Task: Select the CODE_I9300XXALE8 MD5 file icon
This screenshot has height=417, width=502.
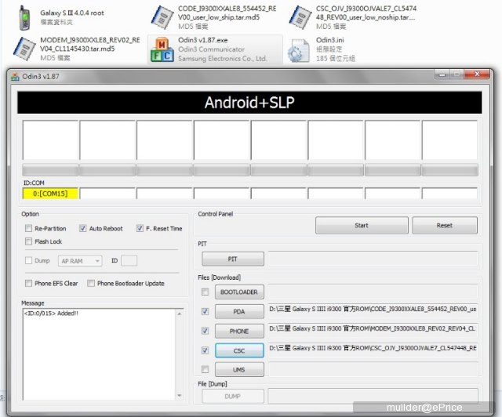Action: pyautogui.click(x=162, y=17)
